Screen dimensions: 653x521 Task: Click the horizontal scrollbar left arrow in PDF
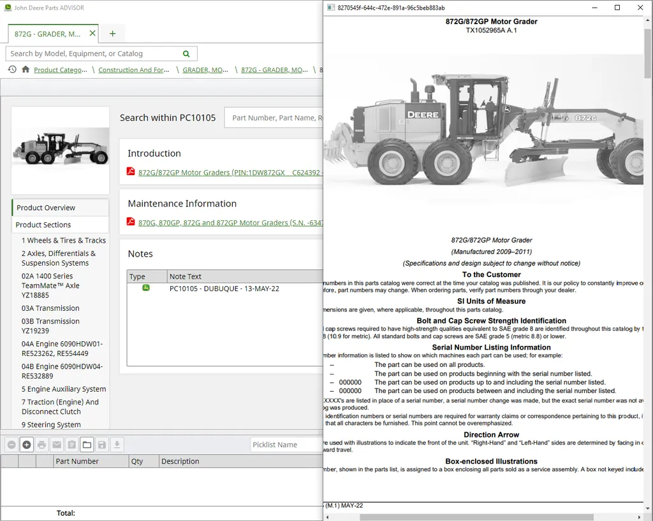pos(327,517)
